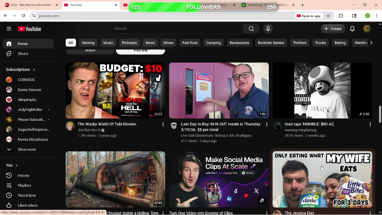
Task: Reload the page
Action: pos(23,16)
